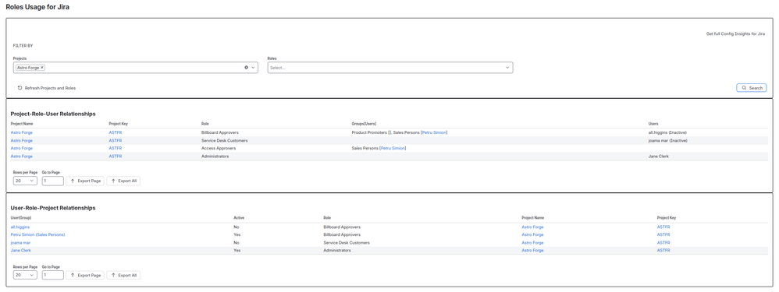Open ASTFR key in first-table Administrators row
Image resolution: width=779 pixels, height=292 pixels.
(116, 157)
